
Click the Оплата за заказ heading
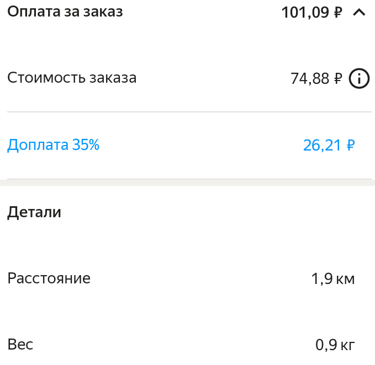tap(65, 12)
